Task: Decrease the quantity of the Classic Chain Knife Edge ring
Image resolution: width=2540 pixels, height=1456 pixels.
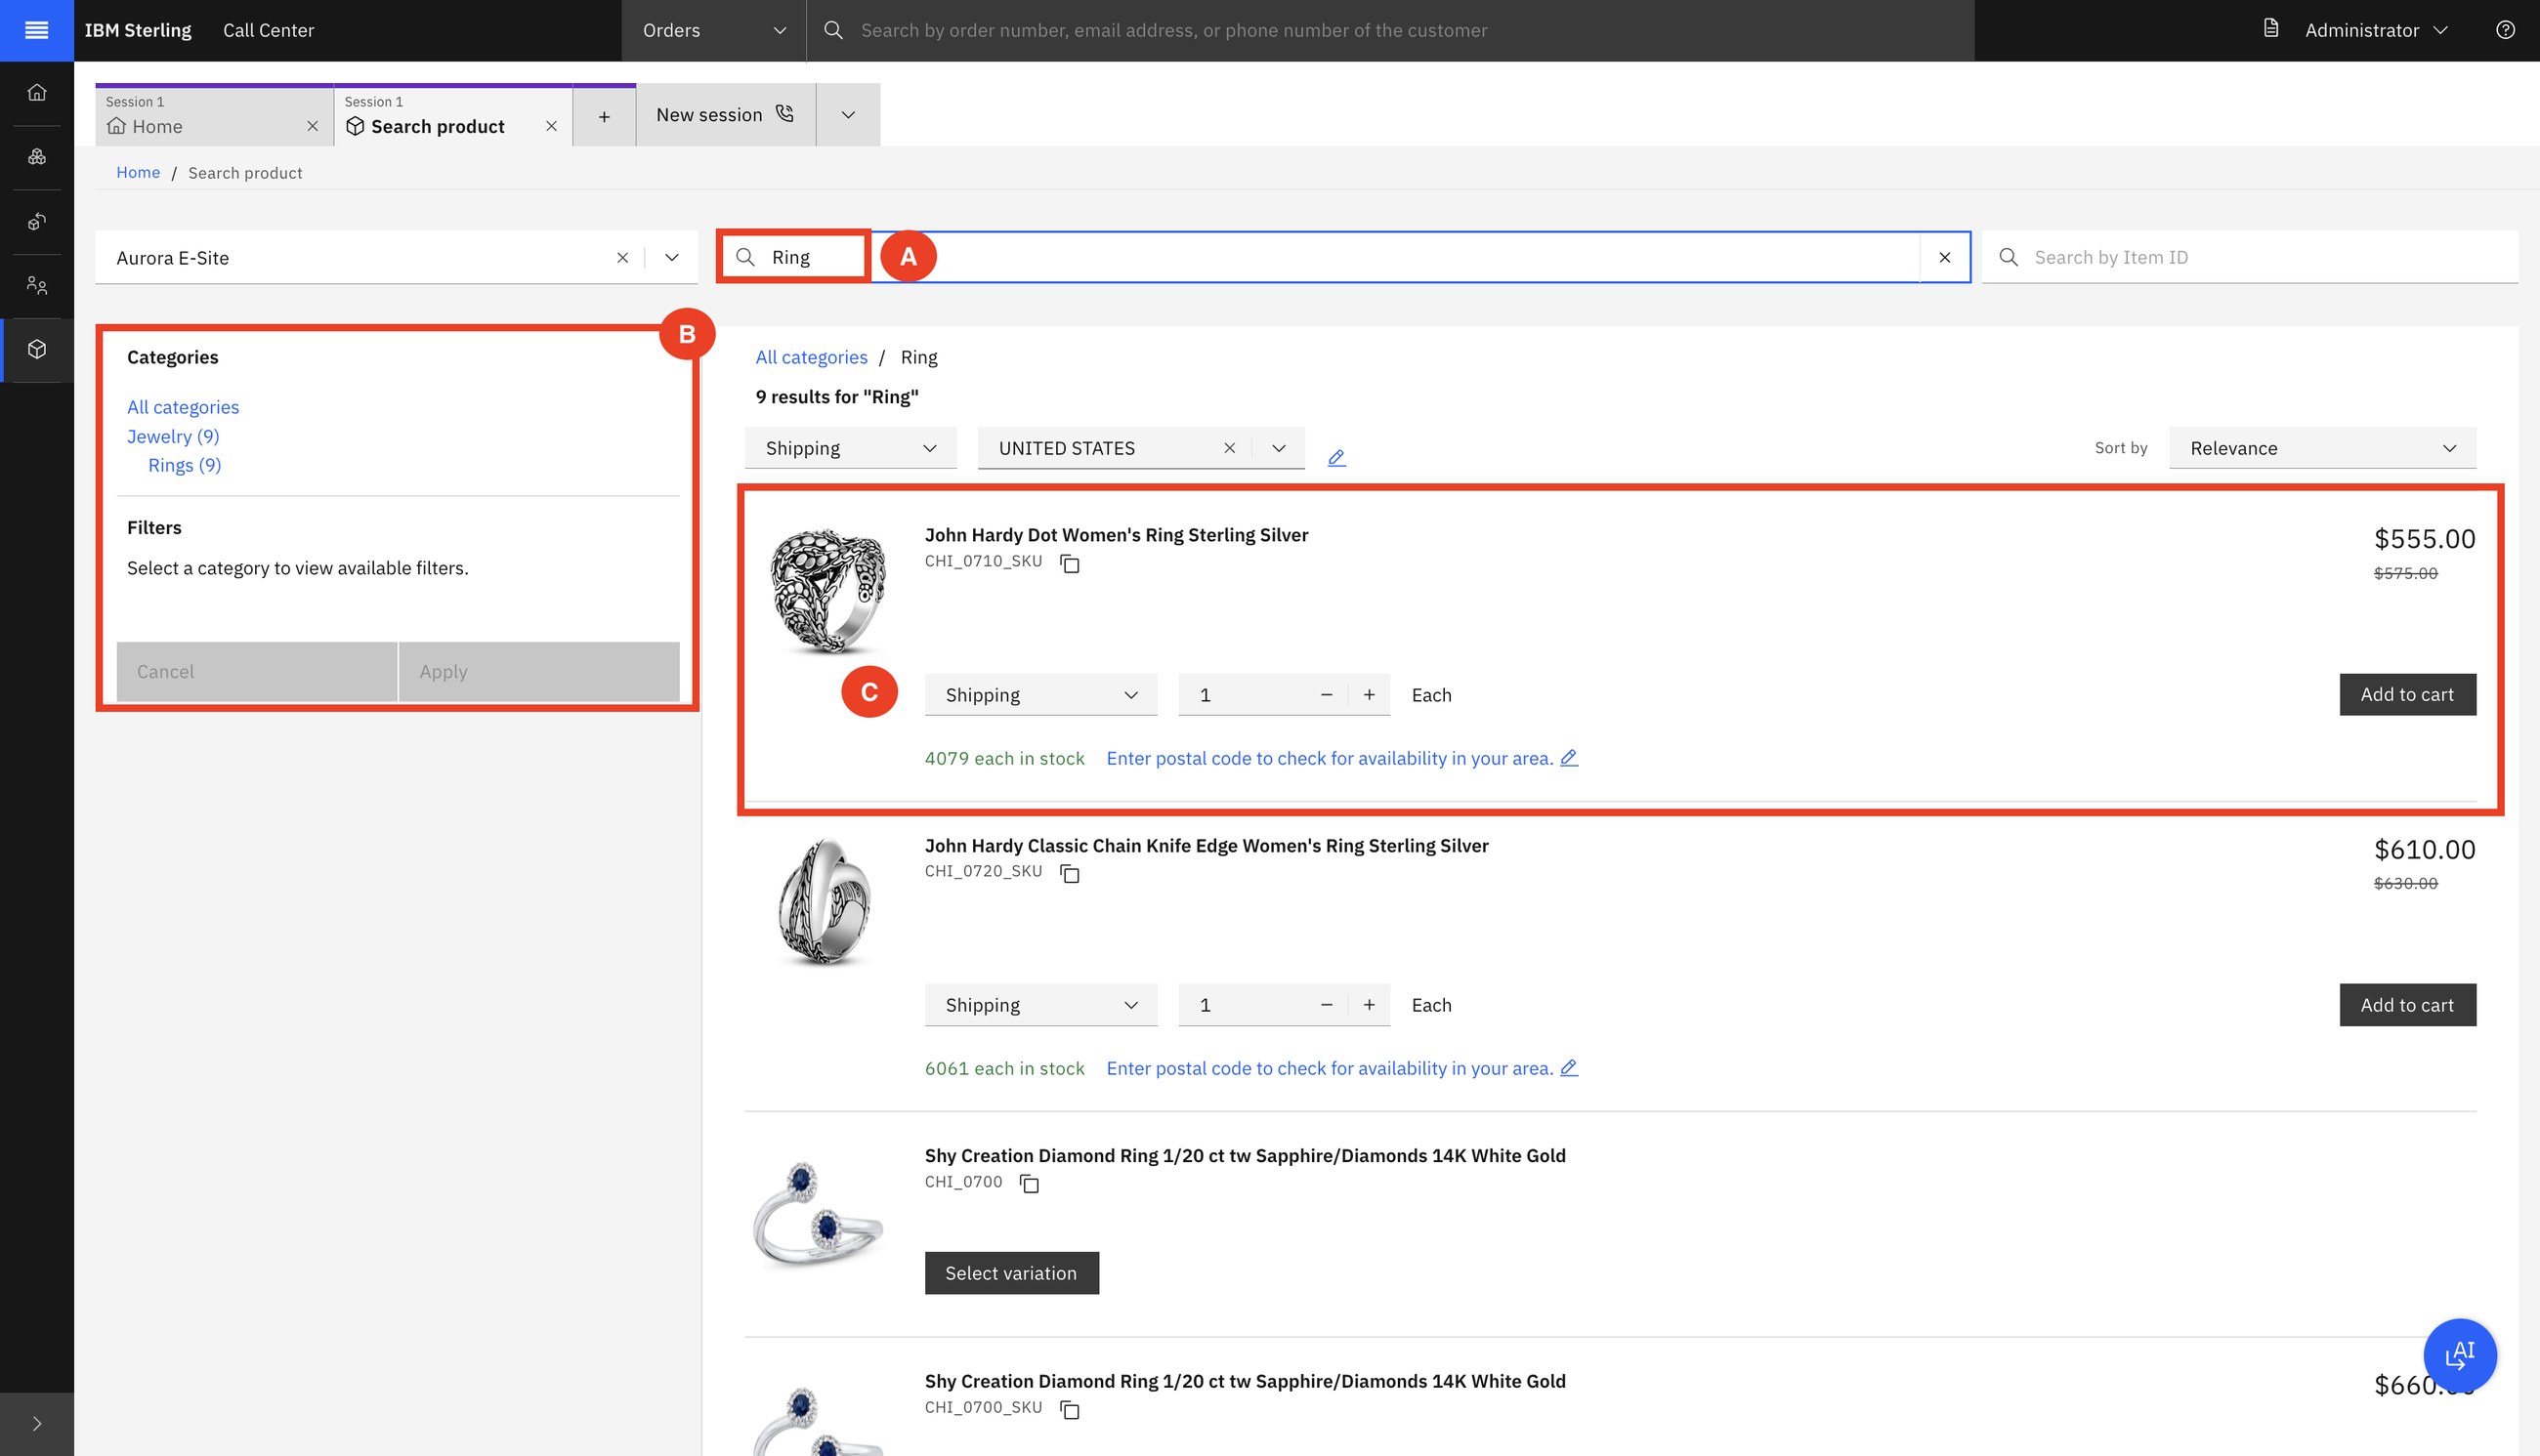Action: 1326,1005
